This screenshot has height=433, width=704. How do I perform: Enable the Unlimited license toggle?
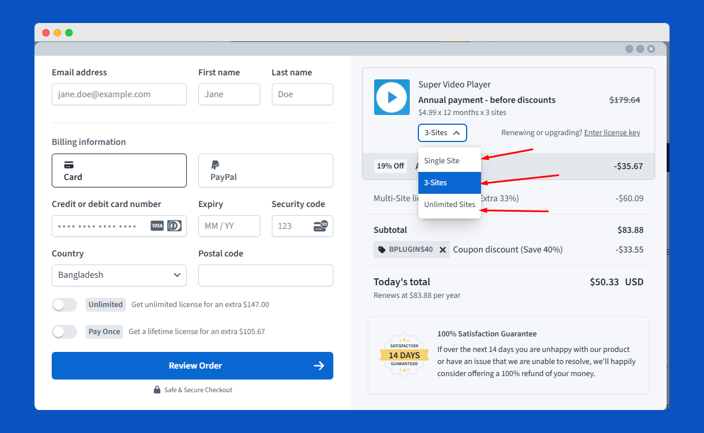pyautogui.click(x=64, y=304)
